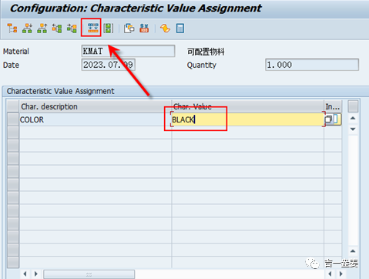Click the left arrow of horizontal scrollbar
The height and width of the screenshot is (279, 369).
click(25, 274)
